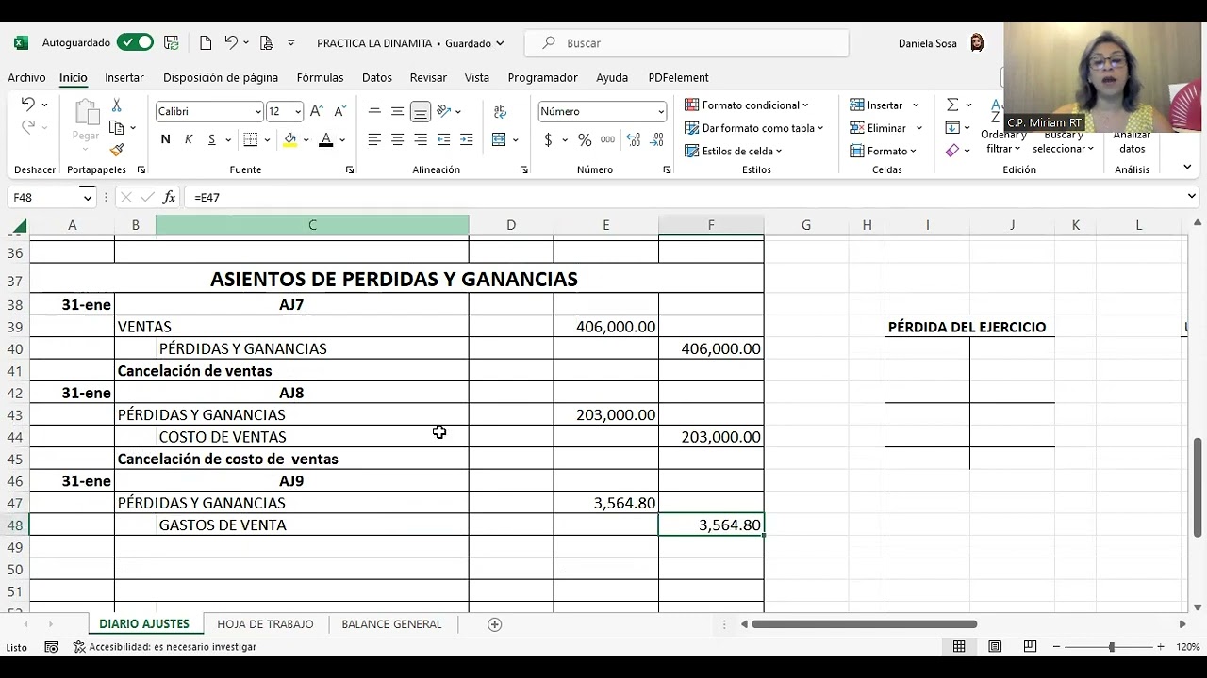This screenshot has width=1207, height=678.
Task: Click the align right icon
Action: point(421,139)
